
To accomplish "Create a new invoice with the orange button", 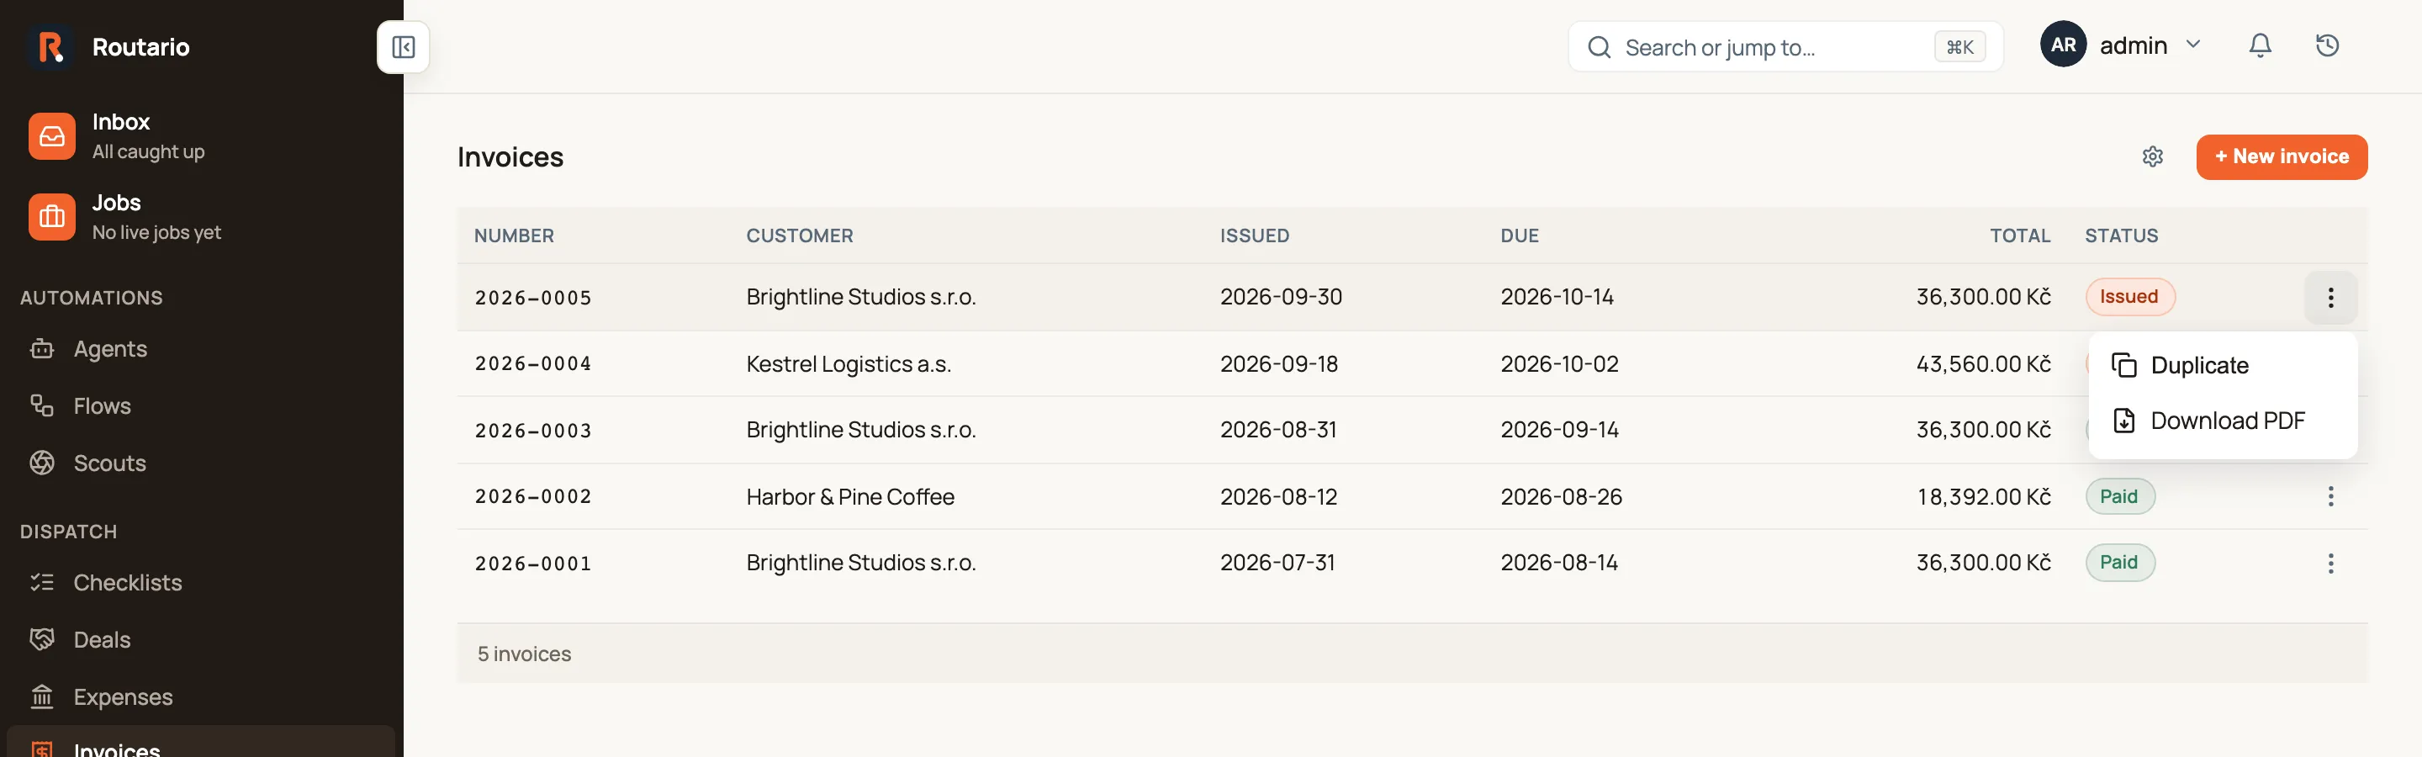I will (x=2281, y=157).
